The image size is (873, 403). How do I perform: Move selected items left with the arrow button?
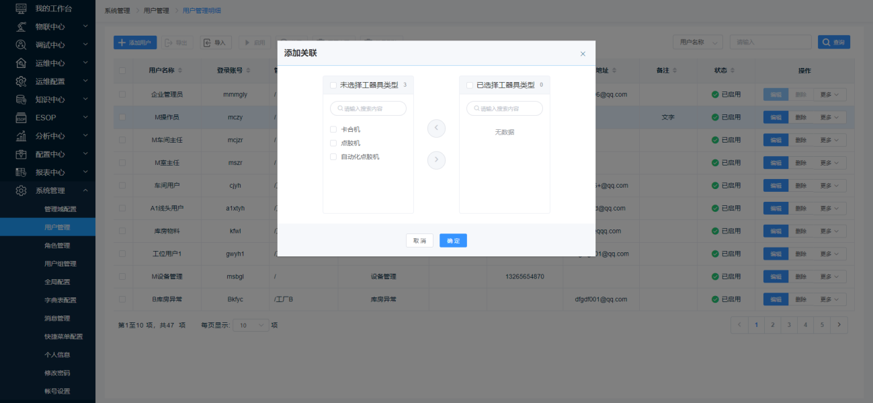point(436,128)
